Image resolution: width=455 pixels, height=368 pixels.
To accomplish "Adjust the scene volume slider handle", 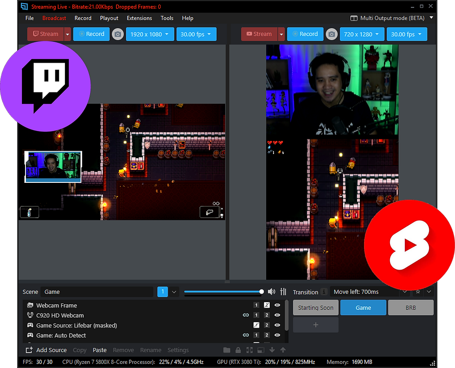I will click(261, 291).
